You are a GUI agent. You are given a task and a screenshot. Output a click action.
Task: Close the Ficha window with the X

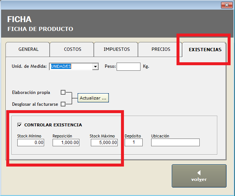[226, 5]
